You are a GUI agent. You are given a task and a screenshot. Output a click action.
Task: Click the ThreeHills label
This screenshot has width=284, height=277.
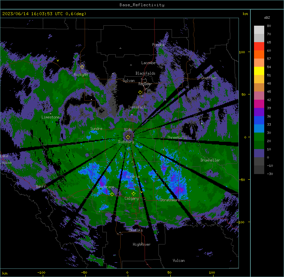pos(177,138)
